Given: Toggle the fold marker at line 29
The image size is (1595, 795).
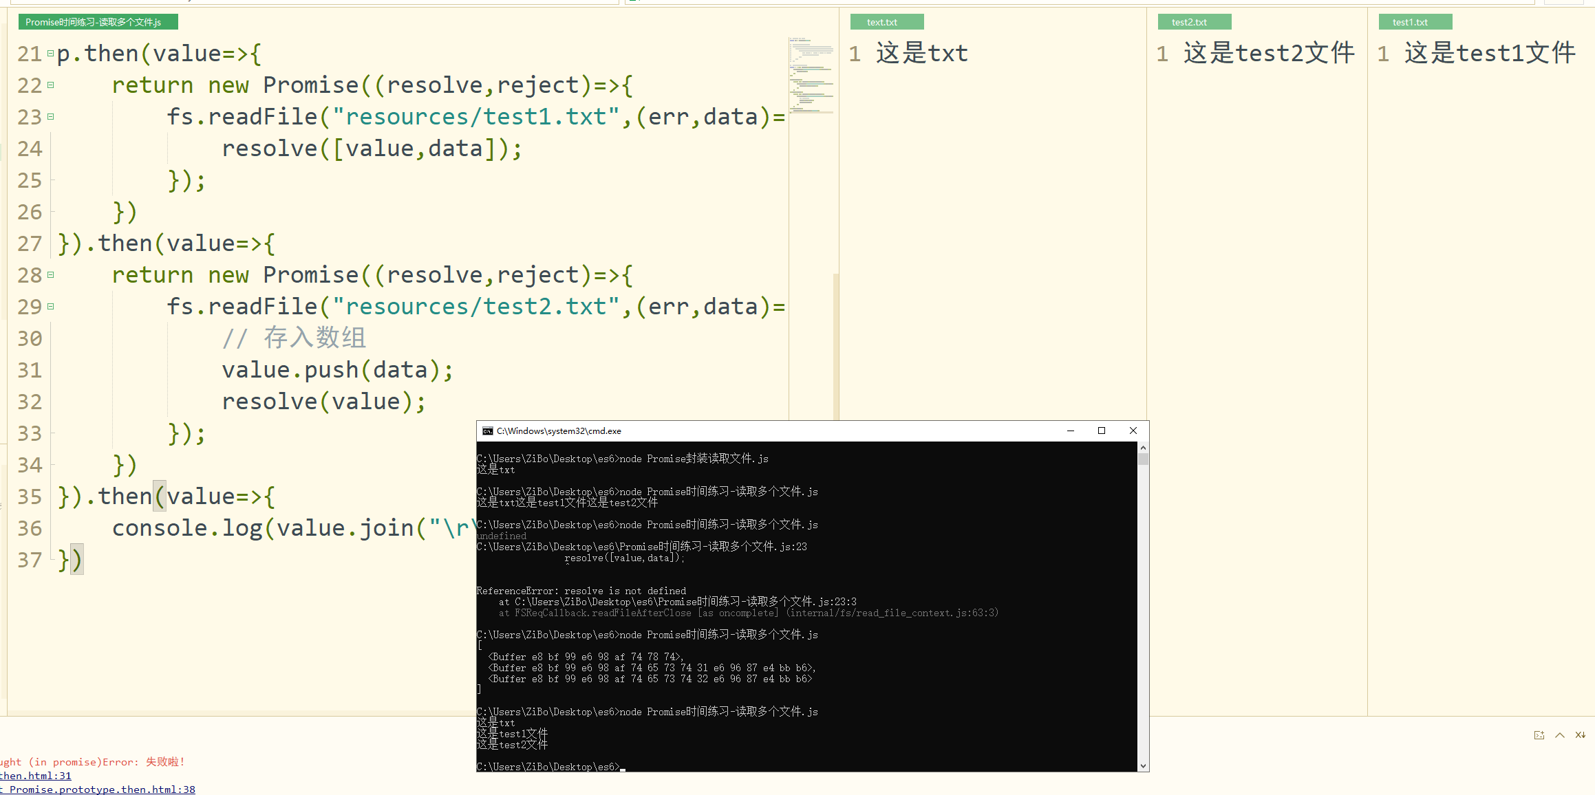Looking at the screenshot, I should pos(50,307).
